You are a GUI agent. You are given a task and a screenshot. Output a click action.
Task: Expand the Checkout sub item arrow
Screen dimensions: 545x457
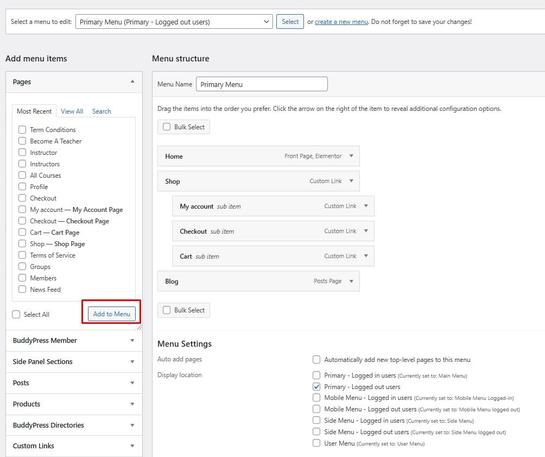tap(366, 231)
